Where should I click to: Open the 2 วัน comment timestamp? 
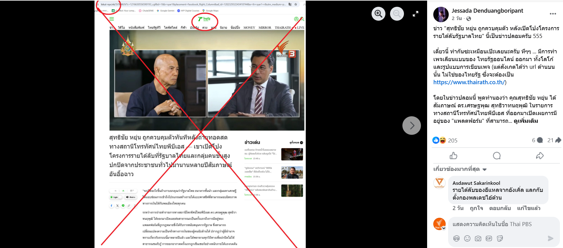tap(458, 208)
